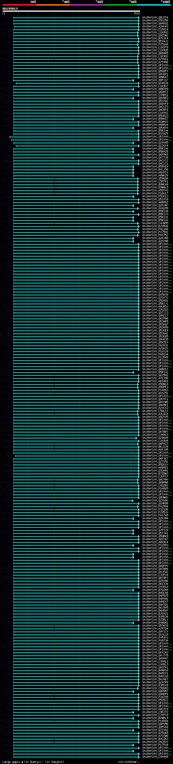173x764 pixels.
Task: Open hit UniRef100_A2AX43
Action: tap(155, 26)
